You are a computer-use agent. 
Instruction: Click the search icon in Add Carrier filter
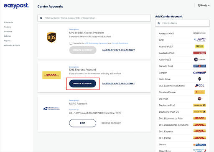tap(159, 23)
